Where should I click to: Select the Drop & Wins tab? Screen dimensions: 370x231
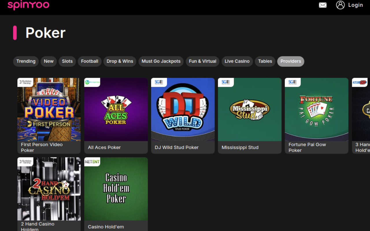click(x=120, y=61)
